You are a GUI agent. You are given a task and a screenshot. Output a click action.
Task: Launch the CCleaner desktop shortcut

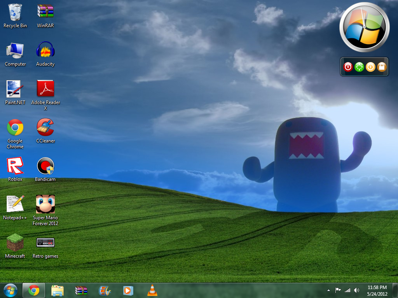coord(45,131)
